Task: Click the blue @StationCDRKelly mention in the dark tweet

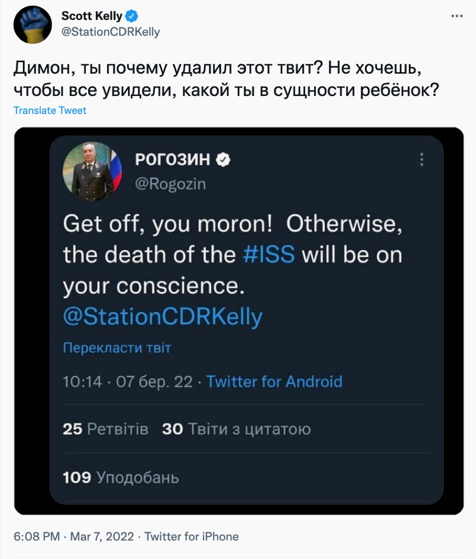Action: (x=163, y=317)
